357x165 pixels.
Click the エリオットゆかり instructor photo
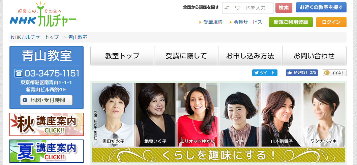coord(198,114)
